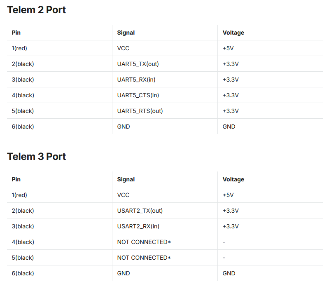Click the Signal column header in Telem 3 table
This screenshot has width=329, height=284.
[x=126, y=179]
